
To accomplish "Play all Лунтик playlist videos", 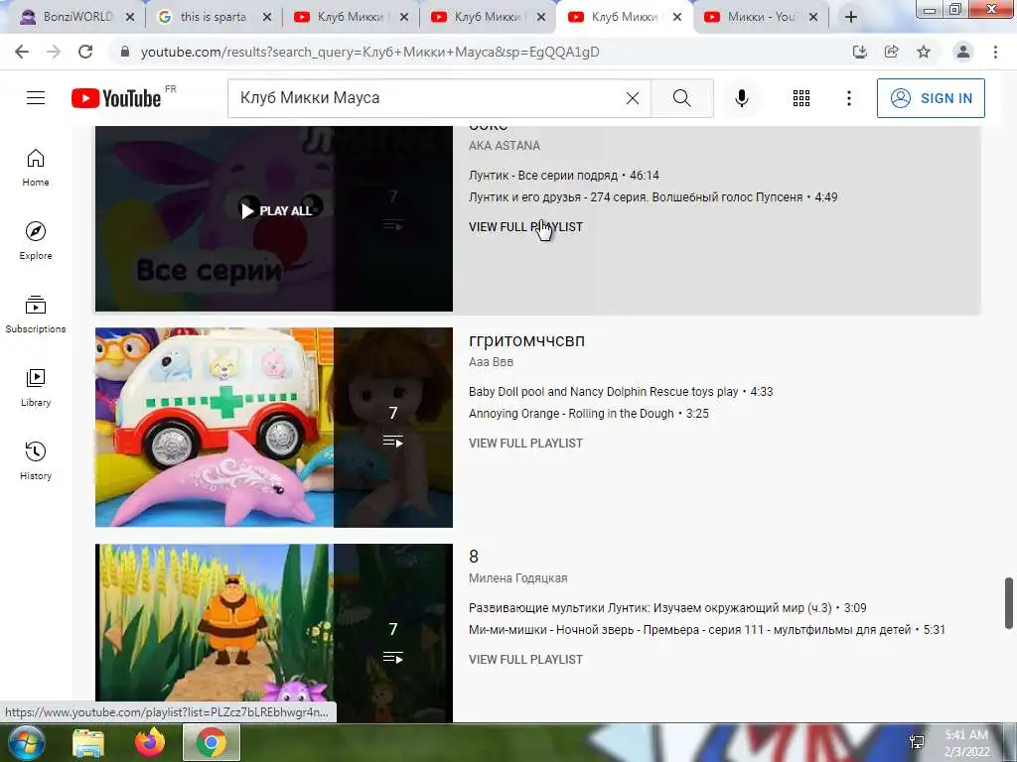I will pyautogui.click(x=277, y=210).
